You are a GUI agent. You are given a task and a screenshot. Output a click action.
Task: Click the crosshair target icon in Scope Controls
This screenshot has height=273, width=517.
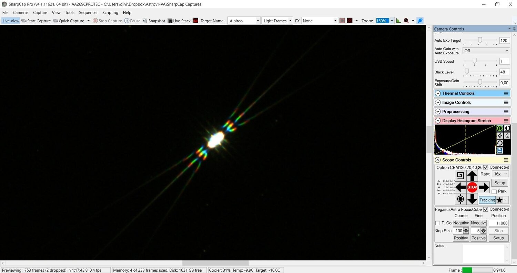click(460, 199)
